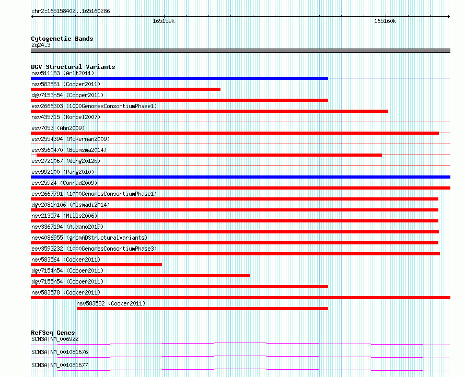Image resolution: width=465 pixels, height=377 pixels.
Task: Select the red nsv583578 variant bar
Action: (x=240, y=298)
